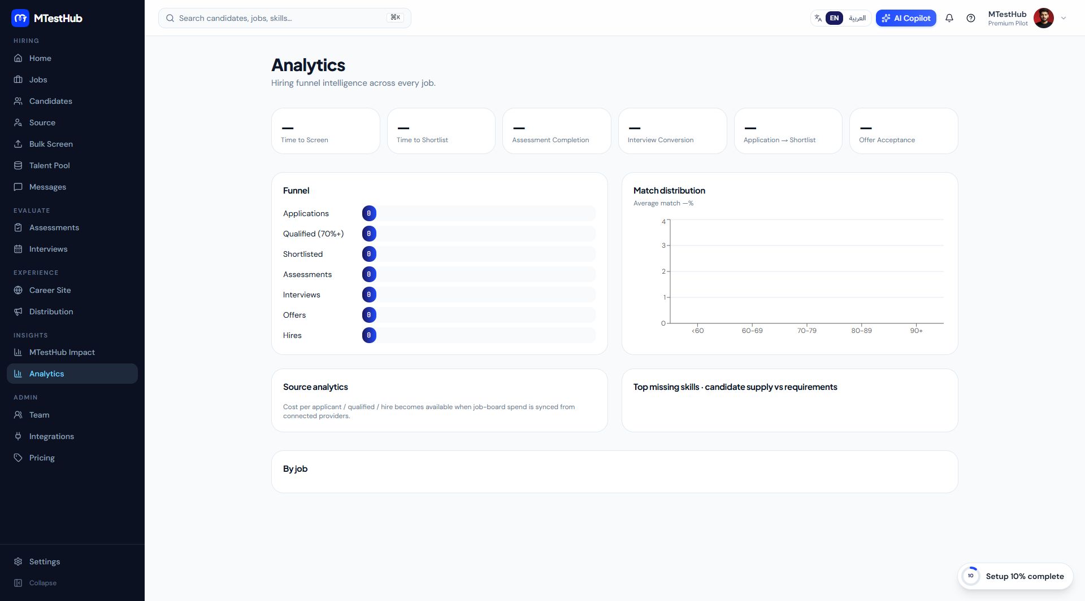This screenshot has height=601, width=1085.
Task: Click the Average match subtitle text
Action: tap(663, 203)
